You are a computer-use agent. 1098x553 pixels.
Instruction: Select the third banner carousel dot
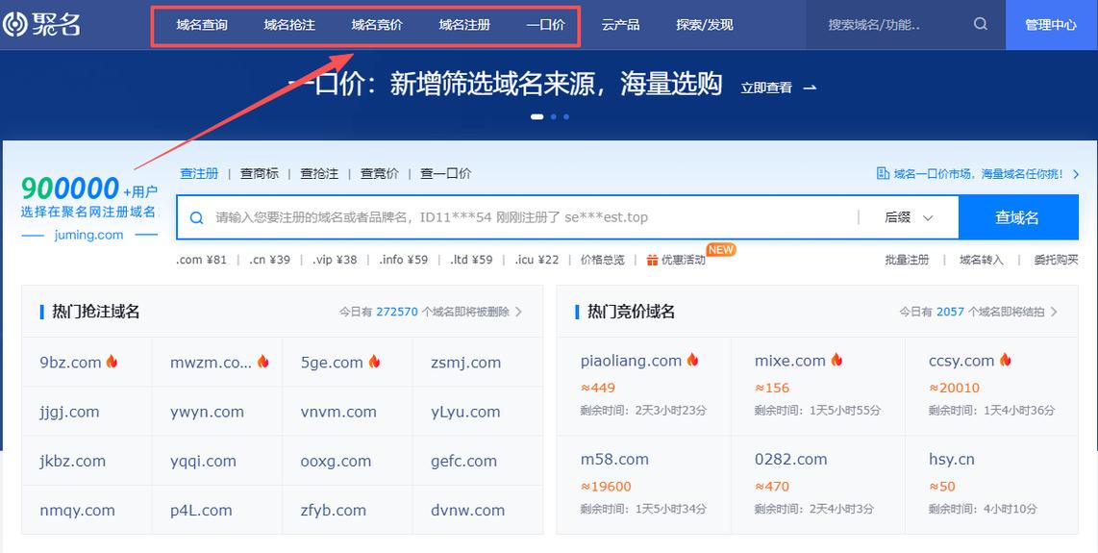tap(565, 117)
